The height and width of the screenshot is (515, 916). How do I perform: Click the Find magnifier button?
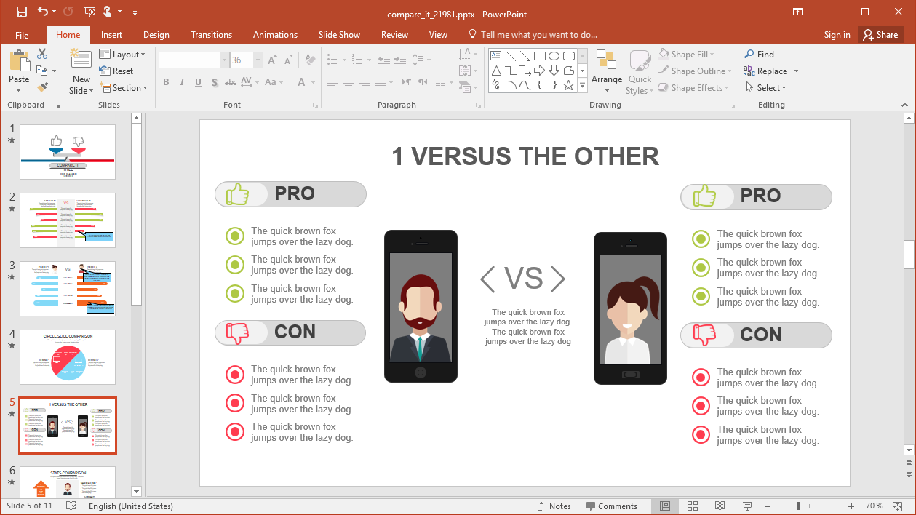759,54
